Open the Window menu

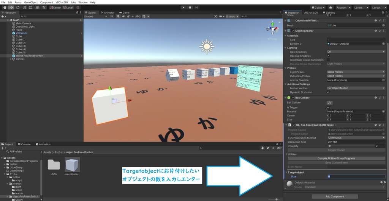tap(83, 2)
